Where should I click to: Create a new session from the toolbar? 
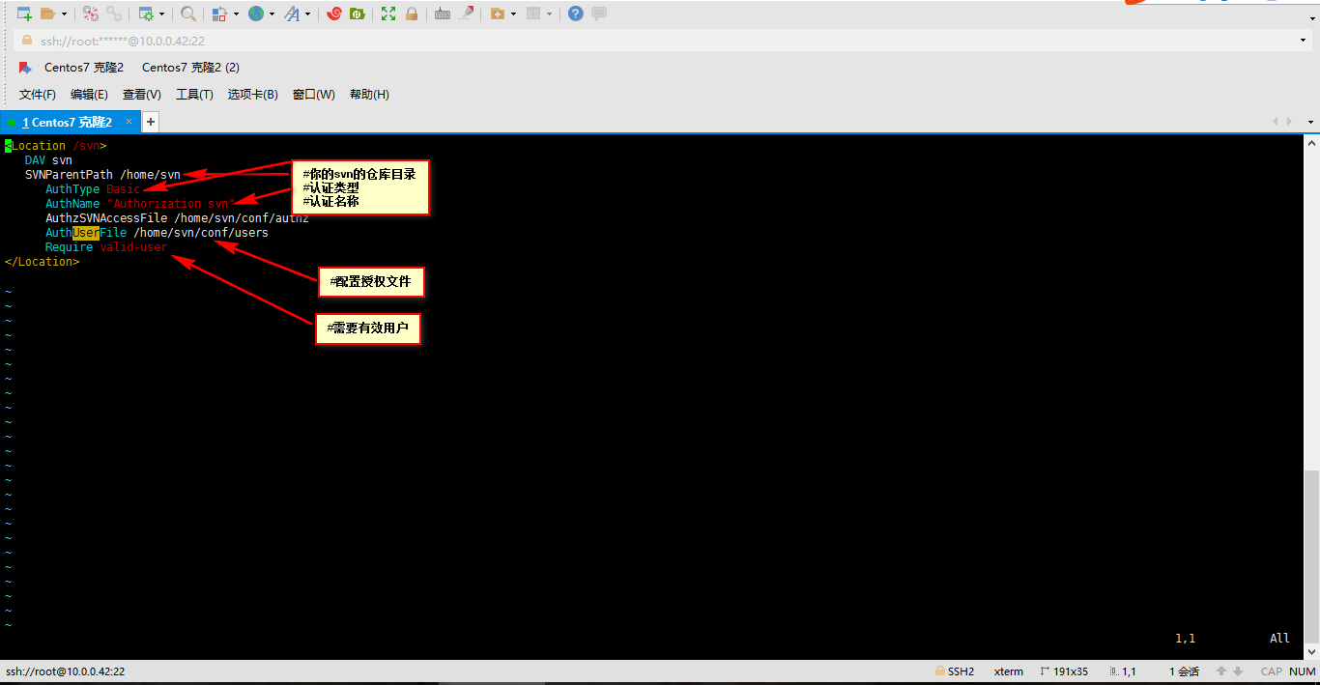point(21,14)
